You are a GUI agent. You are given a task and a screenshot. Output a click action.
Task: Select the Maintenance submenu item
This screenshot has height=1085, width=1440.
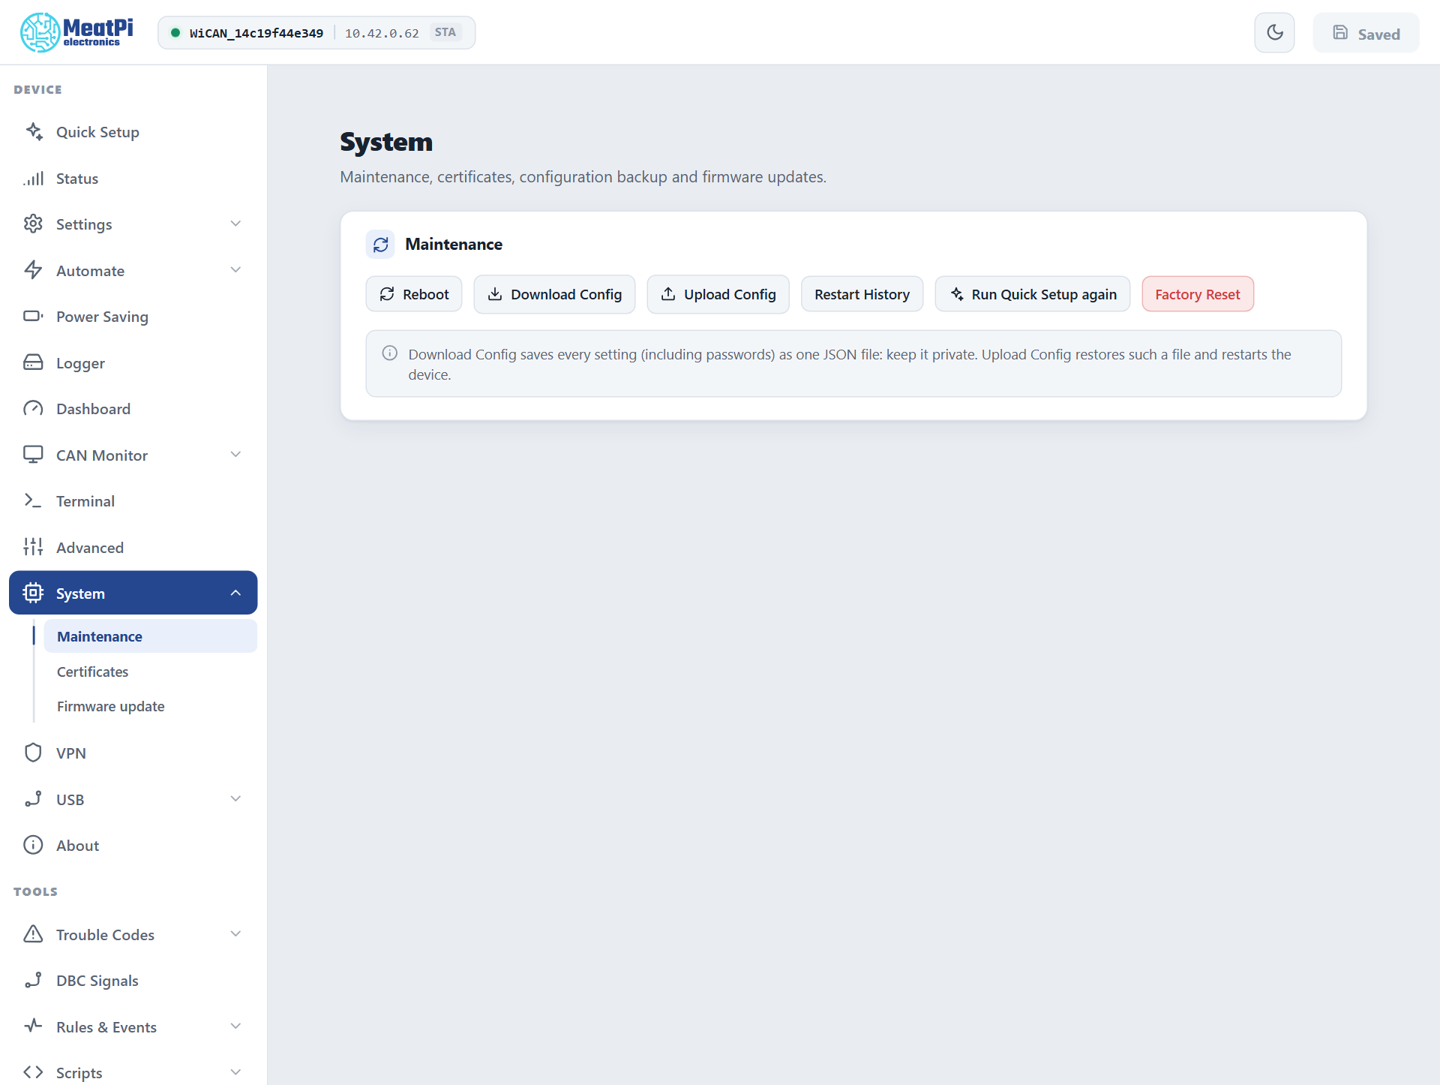[x=150, y=636]
